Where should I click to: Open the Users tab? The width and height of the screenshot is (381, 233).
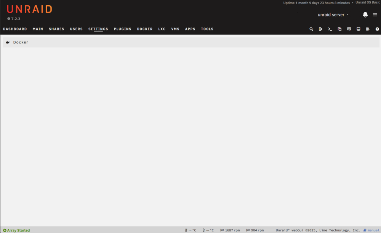click(76, 29)
